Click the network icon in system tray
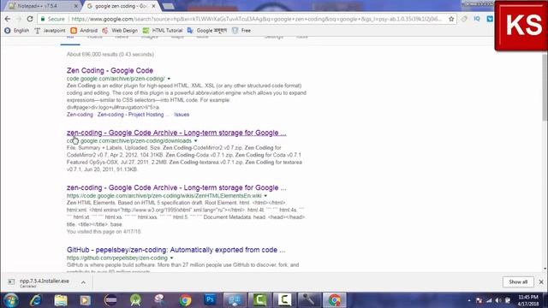Image resolution: width=548 pixels, height=308 pixels. click(489, 300)
